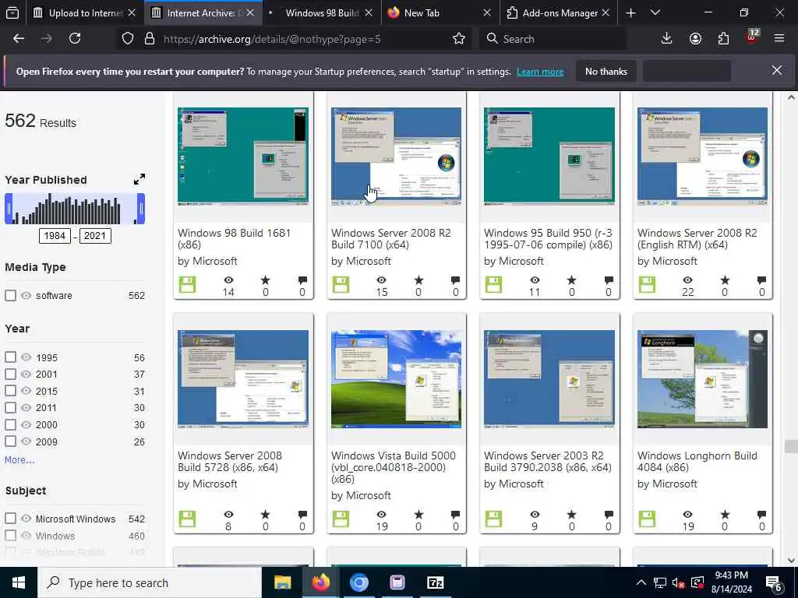798x598 pixels.
Task: Check the 2000 year filter
Action: (10, 424)
